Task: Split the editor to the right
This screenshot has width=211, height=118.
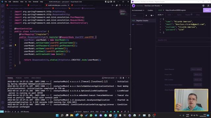Action: [x=120, y=5]
